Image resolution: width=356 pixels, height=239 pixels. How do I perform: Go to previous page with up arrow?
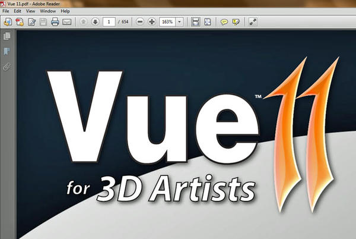pyautogui.click(x=83, y=22)
